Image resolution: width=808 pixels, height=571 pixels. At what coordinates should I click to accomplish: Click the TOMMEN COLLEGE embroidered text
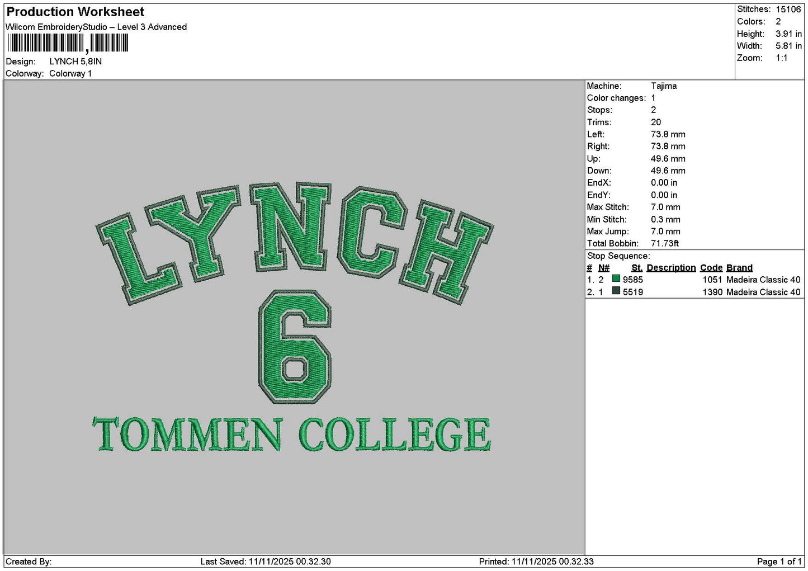tap(291, 434)
